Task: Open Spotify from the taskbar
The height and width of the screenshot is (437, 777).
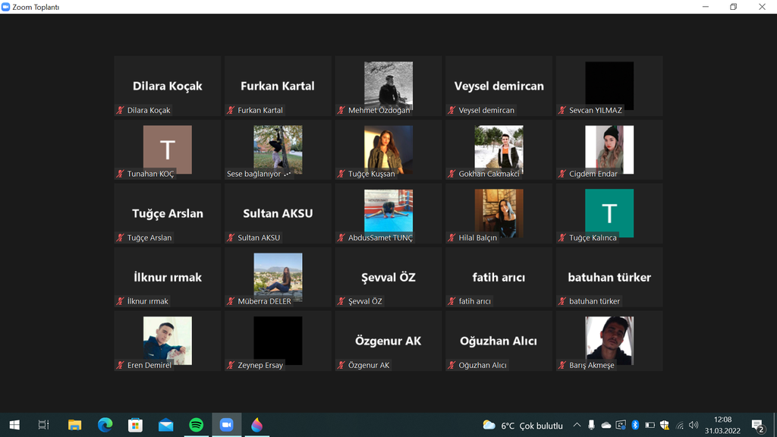Action: [x=196, y=425]
